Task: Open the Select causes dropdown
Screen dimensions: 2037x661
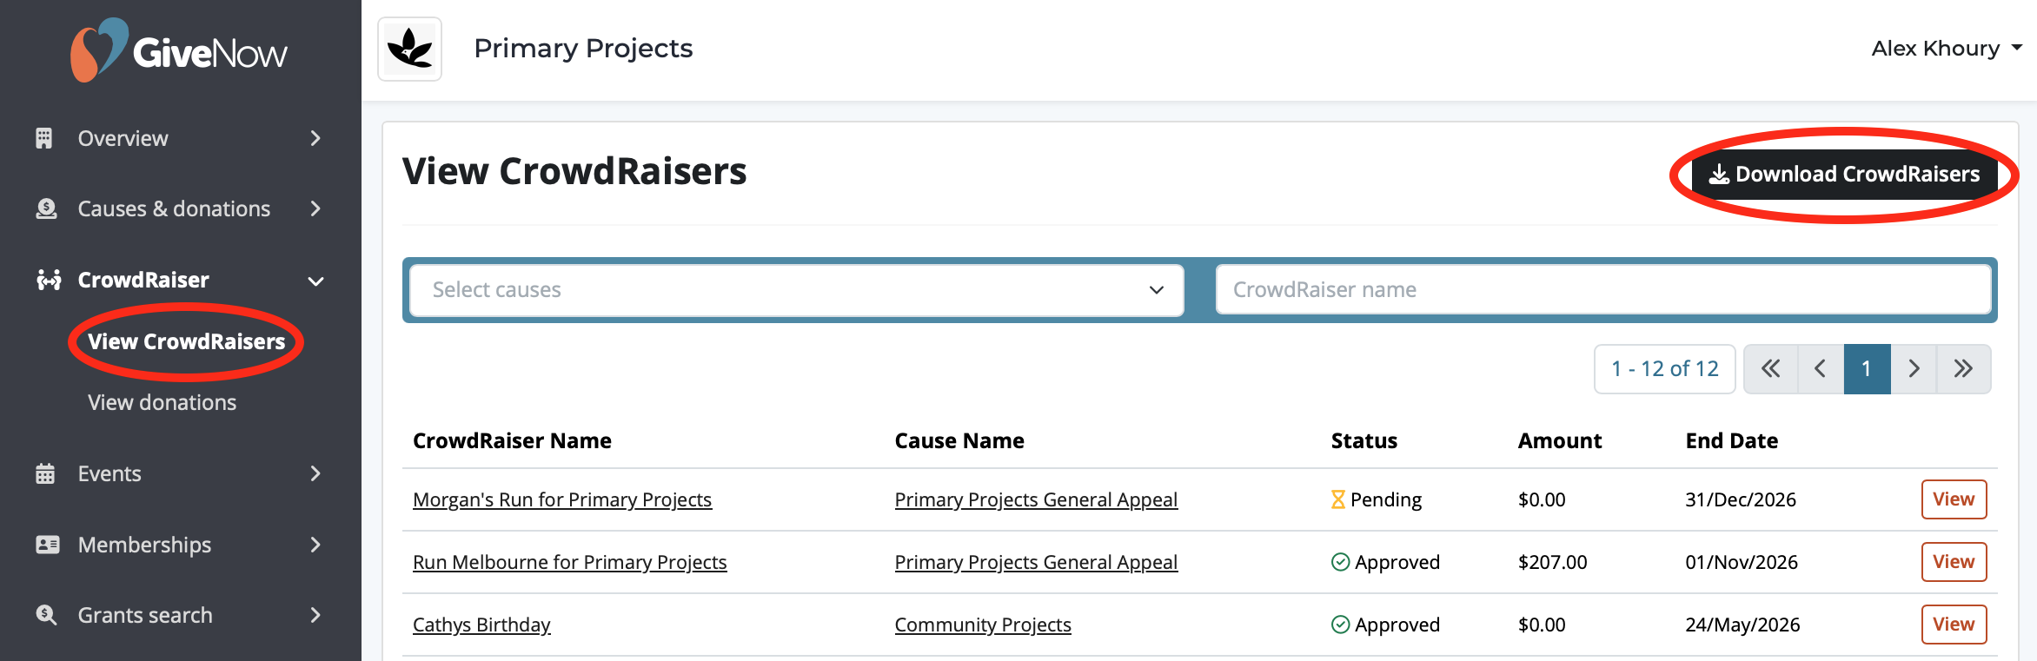Action: click(797, 290)
